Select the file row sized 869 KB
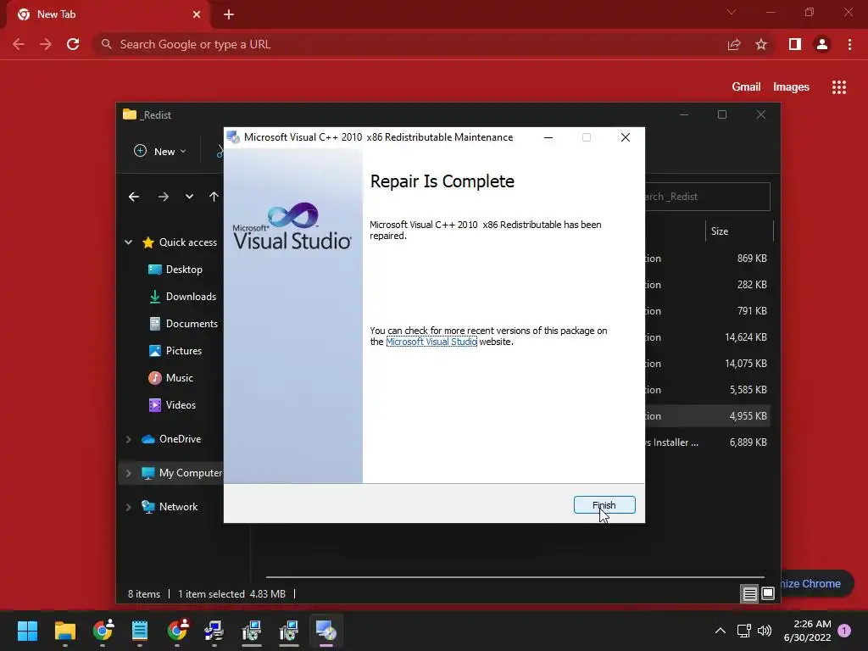This screenshot has width=868, height=651. pyautogui.click(x=708, y=258)
